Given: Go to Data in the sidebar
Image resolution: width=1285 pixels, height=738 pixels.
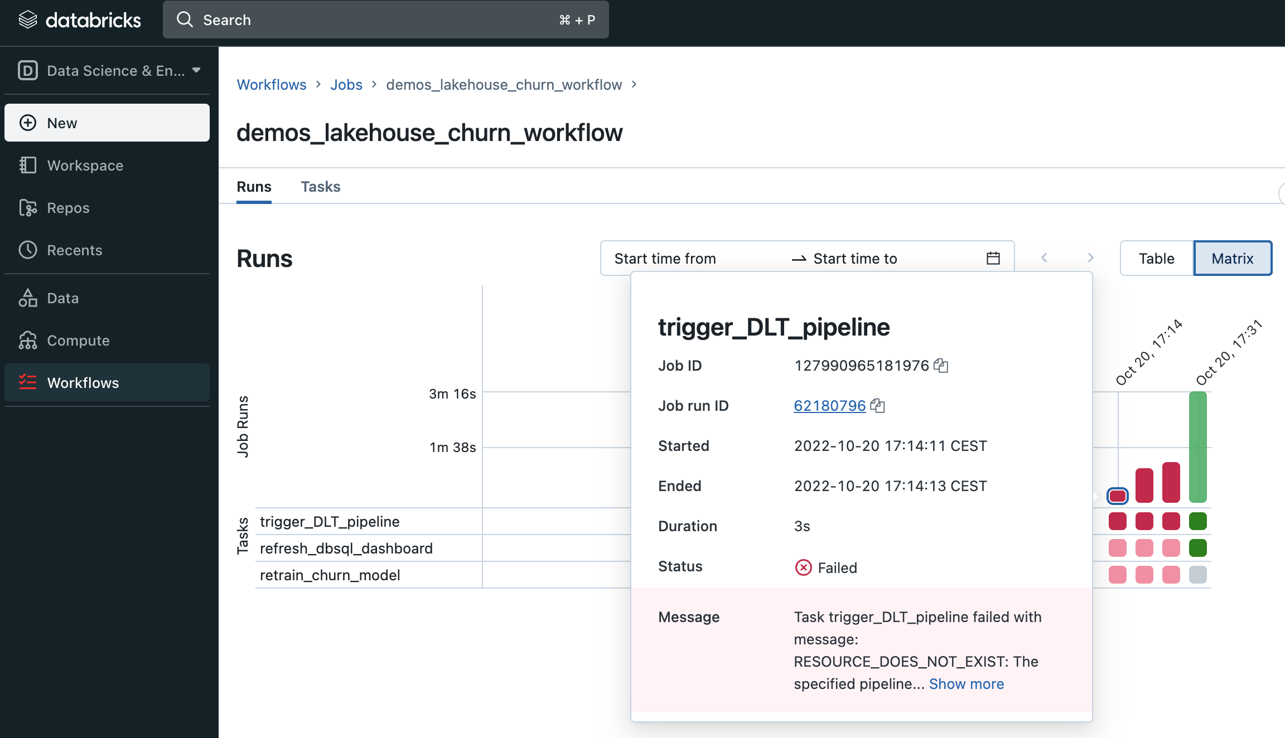Looking at the screenshot, I should click(62, 298).
